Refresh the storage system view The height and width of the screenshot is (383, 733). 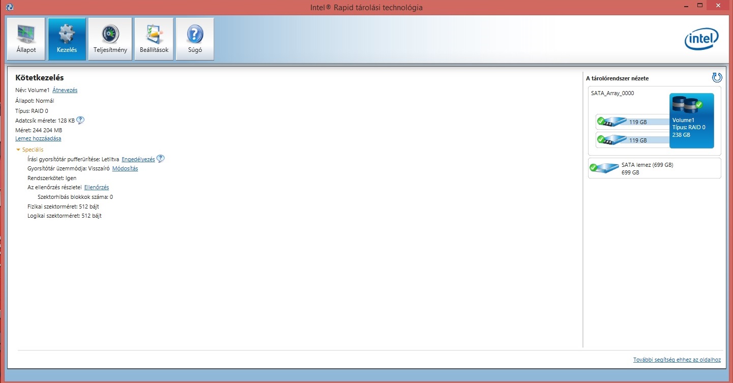pyautogui.click(x=717, y=77)
